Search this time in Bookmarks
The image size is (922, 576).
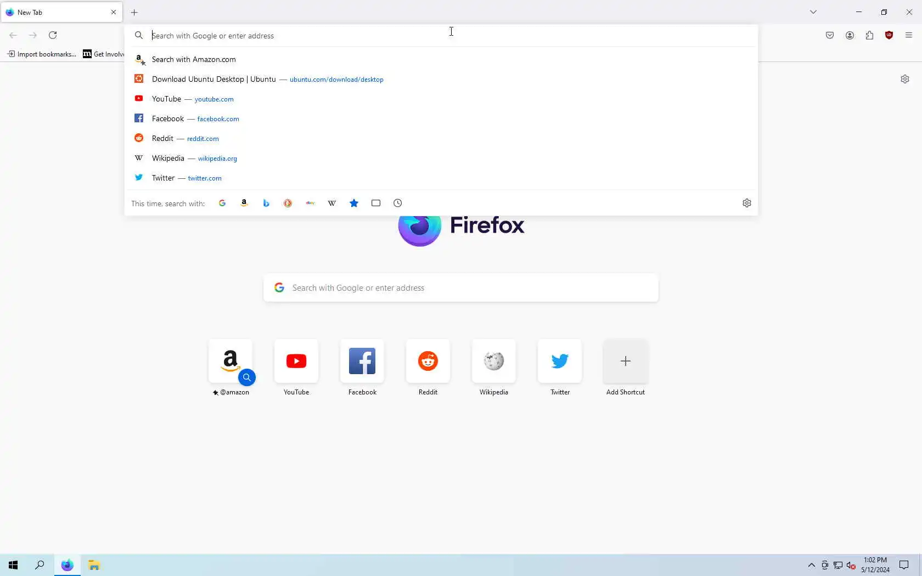pyautogui.click(x=354, y=203)
